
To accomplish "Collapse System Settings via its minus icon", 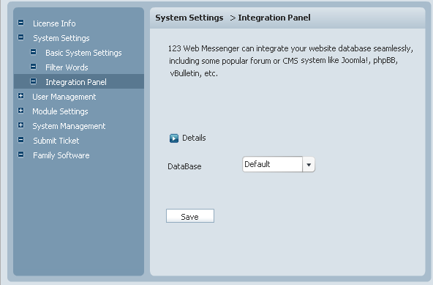I will pos(21,37).
